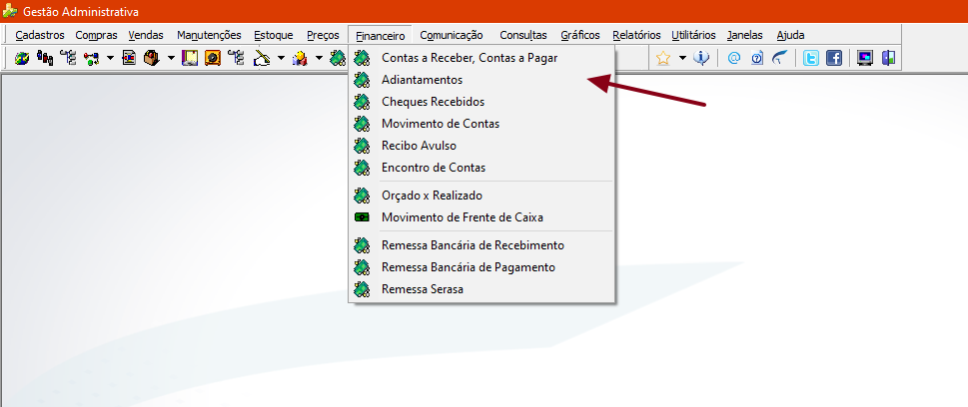Click the orange safe toolbar icon

pyautogui.click(x=213, y=59)
